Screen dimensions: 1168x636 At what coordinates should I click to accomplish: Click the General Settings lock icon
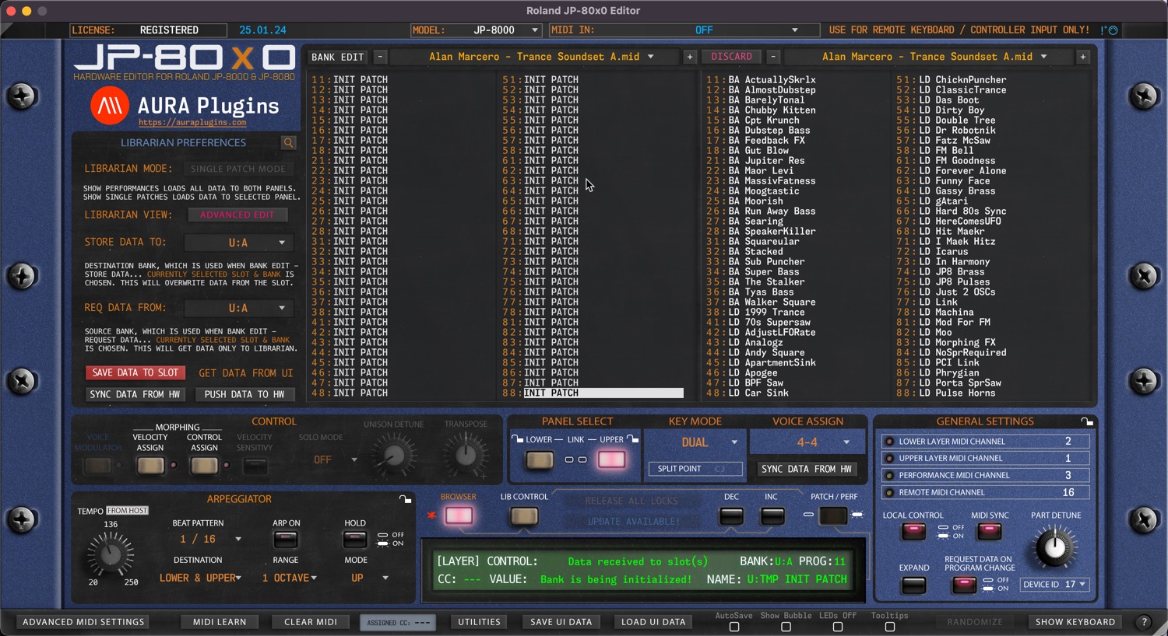(x=1087, y=421)
